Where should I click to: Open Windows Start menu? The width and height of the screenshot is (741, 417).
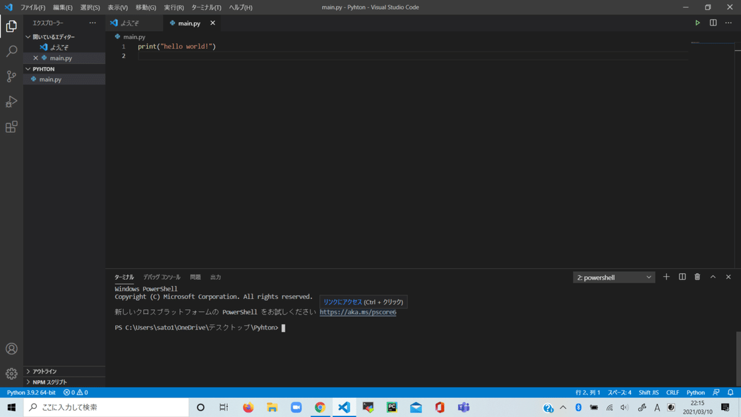pos(11,407)
